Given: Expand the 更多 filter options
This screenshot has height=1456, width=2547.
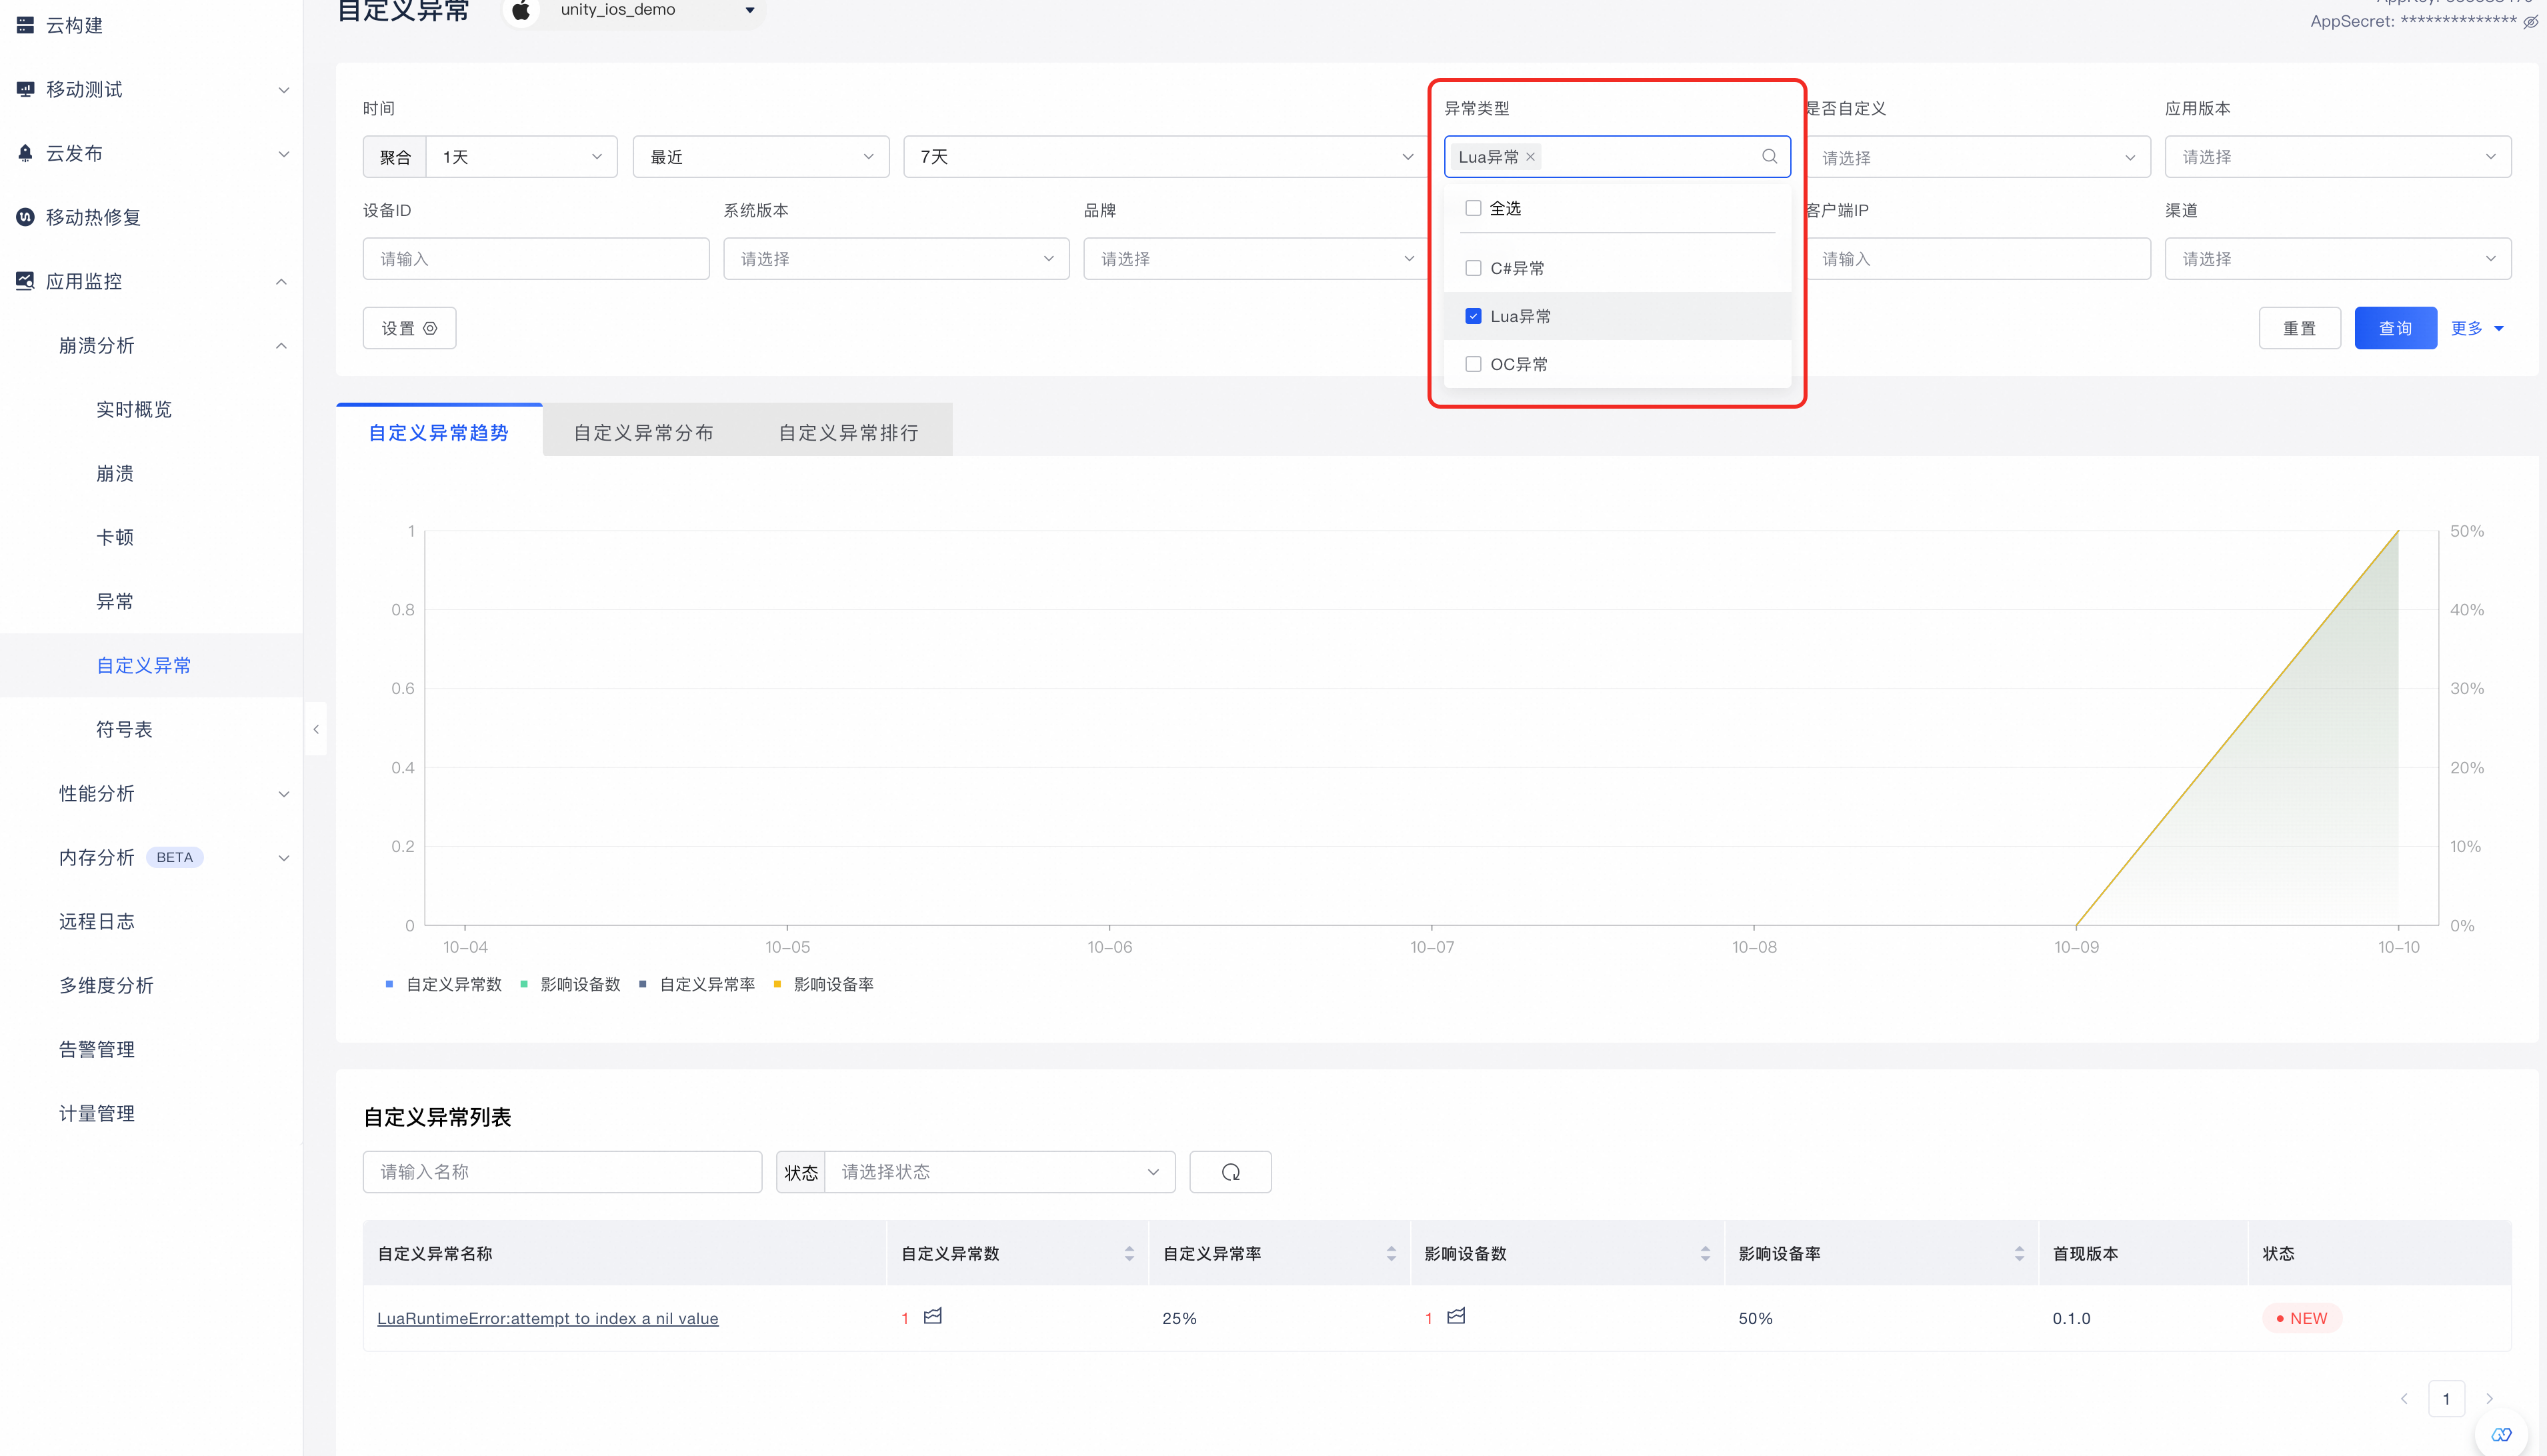Looking at the screenshot, I should pyautogui.click(x=2477, y=328).
